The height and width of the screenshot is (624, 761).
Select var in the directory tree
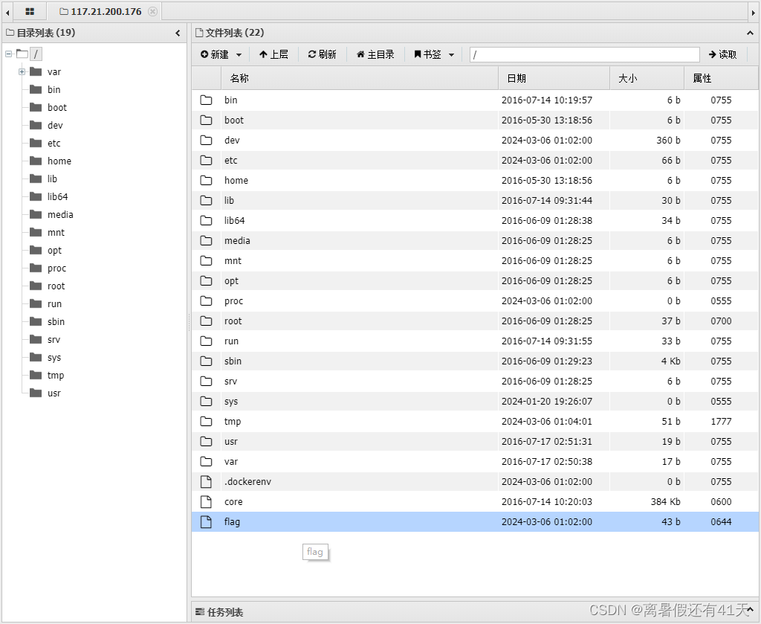click(54, 72)
